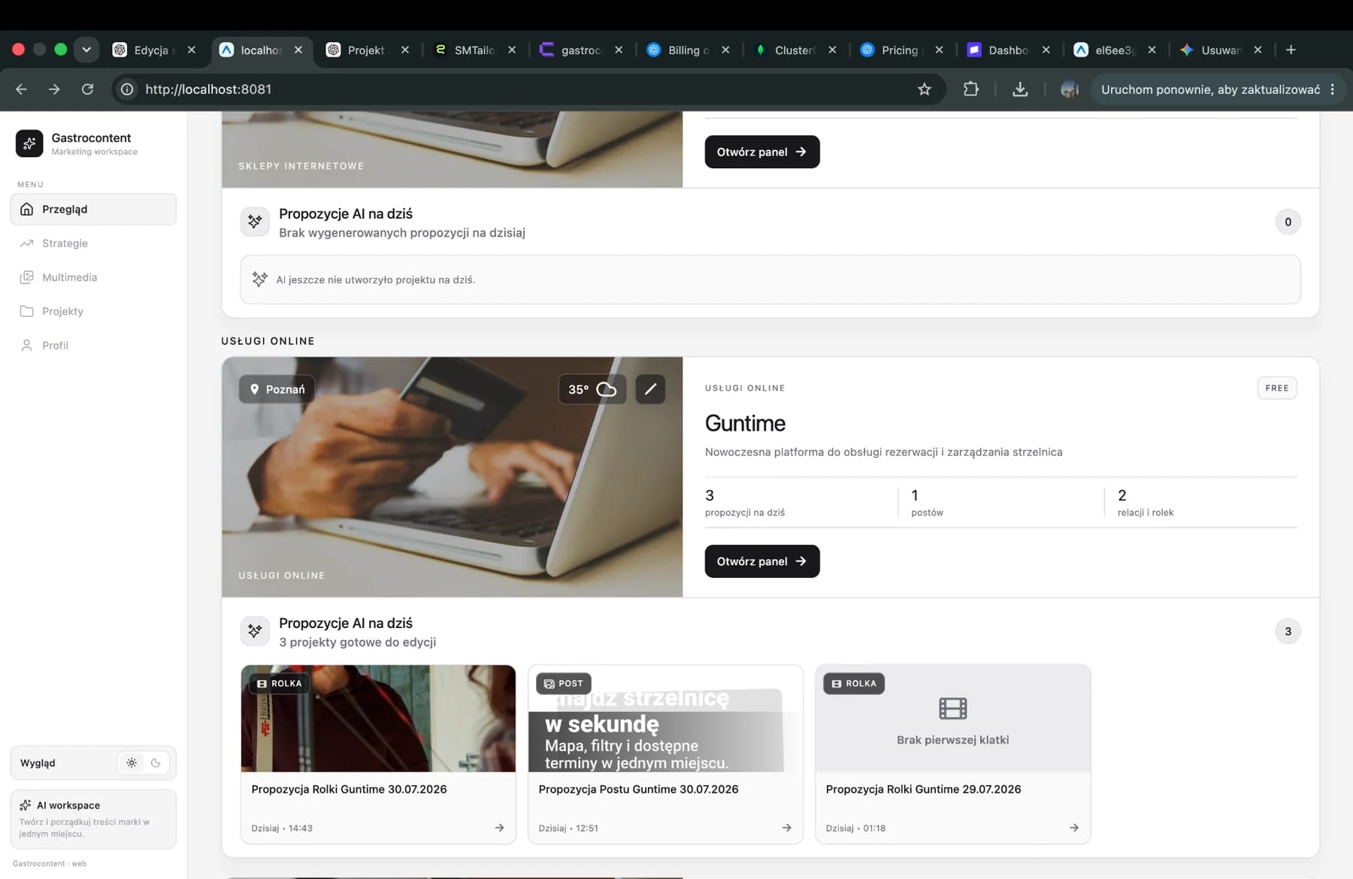Click the ROLKA tag on first card

pyautogui.click(x=280, y=684)
